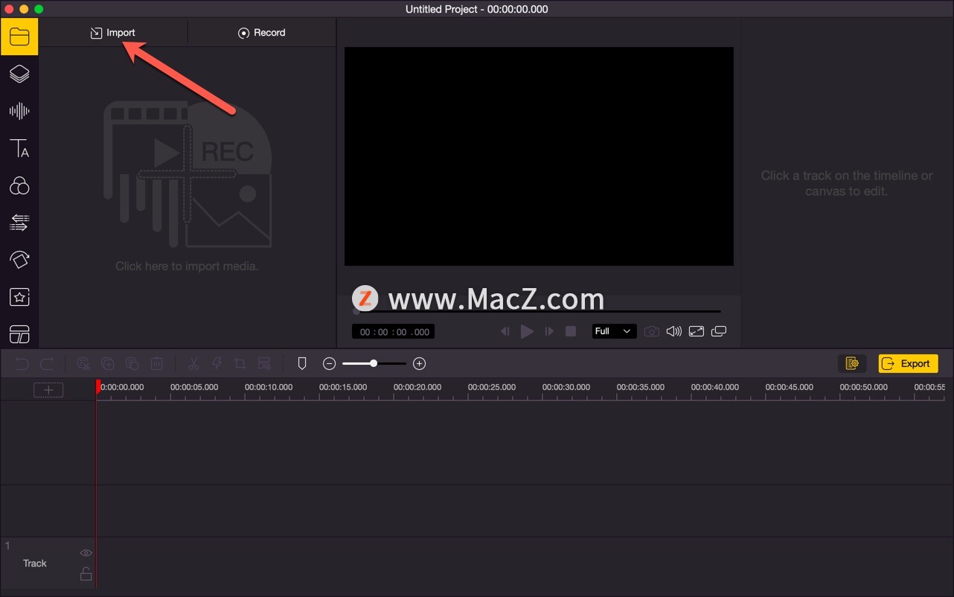Toggle preview volume speaker icon
The height and width of the screenshot is (597, 954).
pos(673,331)
